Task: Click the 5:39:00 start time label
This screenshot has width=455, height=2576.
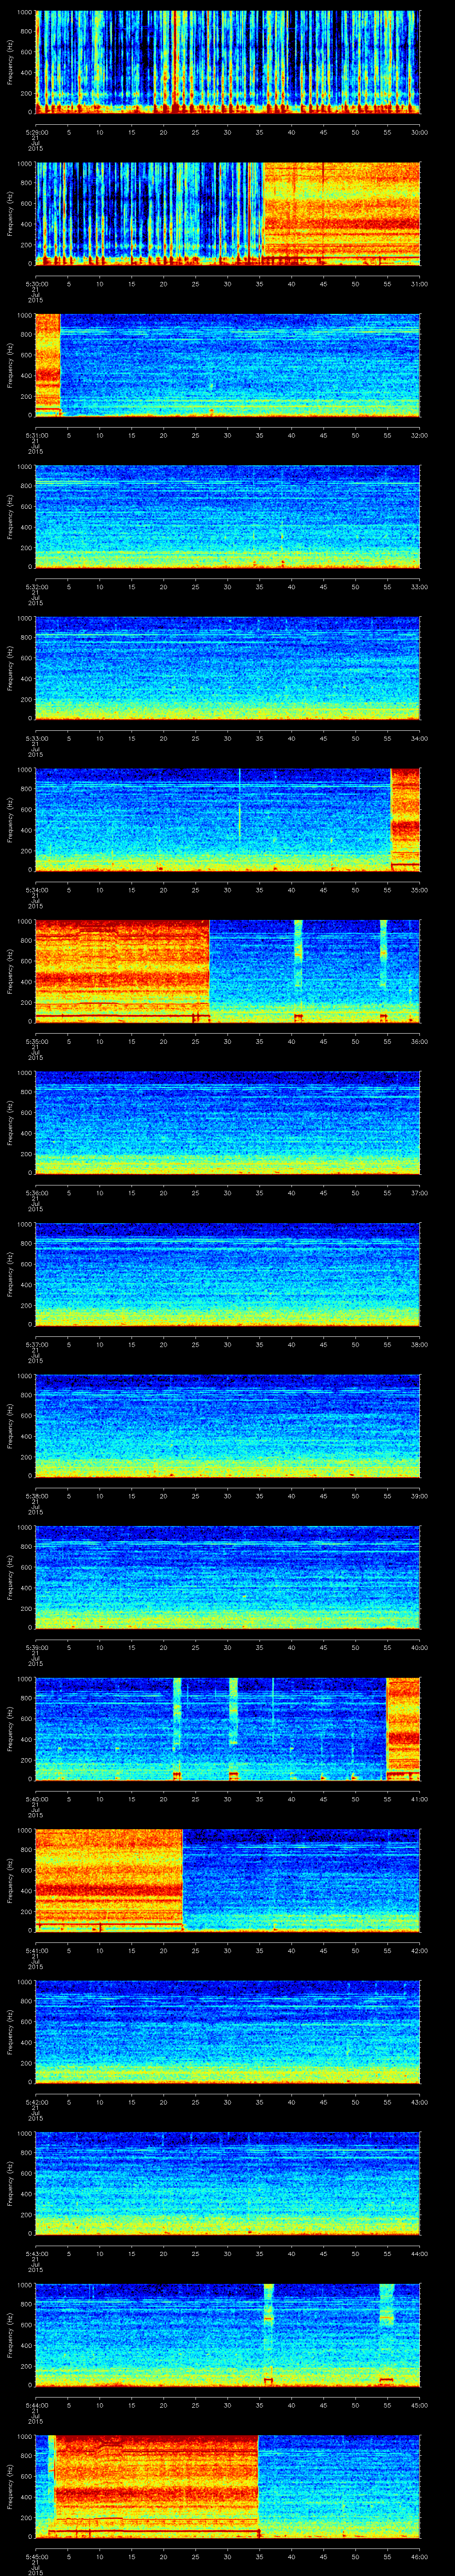Action: click(36, 1647)
